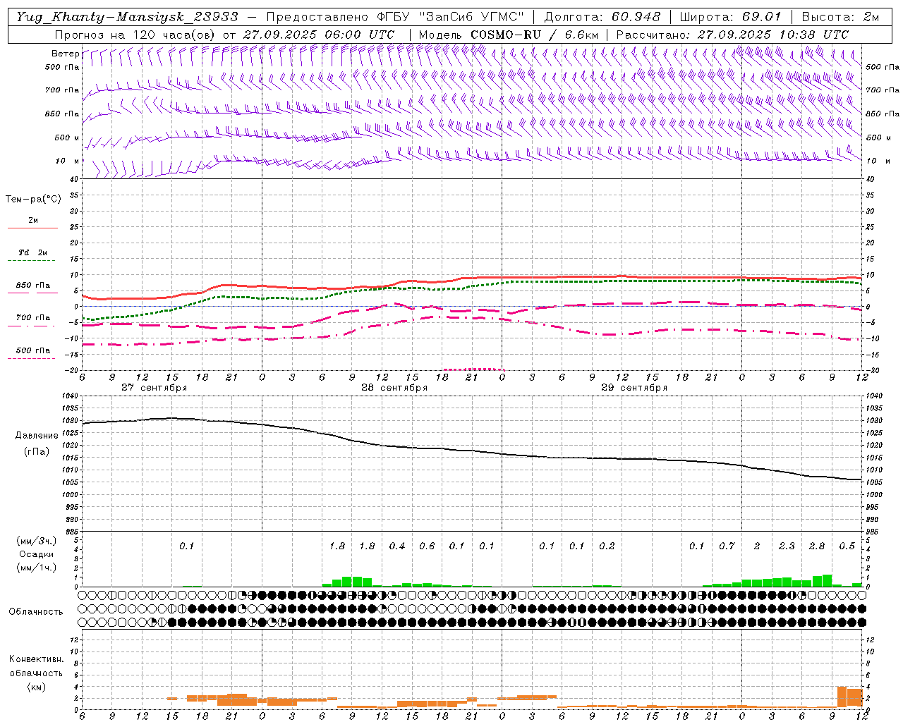Screen dimensions: 903x722
Task: Click the 0.5 three-hour precipitation value
Action: [x=847, y=546]
